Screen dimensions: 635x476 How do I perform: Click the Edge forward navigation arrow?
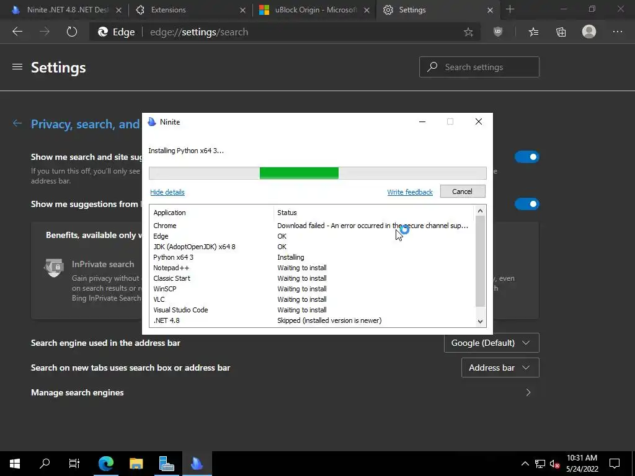click(x=45, y=32)
